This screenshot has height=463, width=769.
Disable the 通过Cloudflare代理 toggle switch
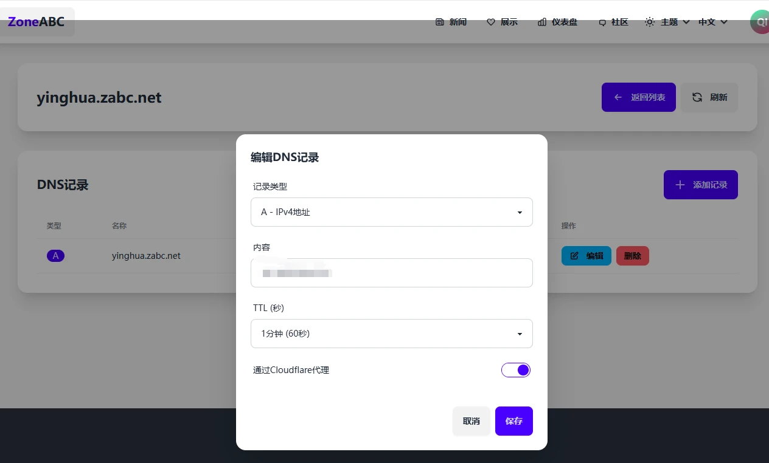tap(516, 370)
